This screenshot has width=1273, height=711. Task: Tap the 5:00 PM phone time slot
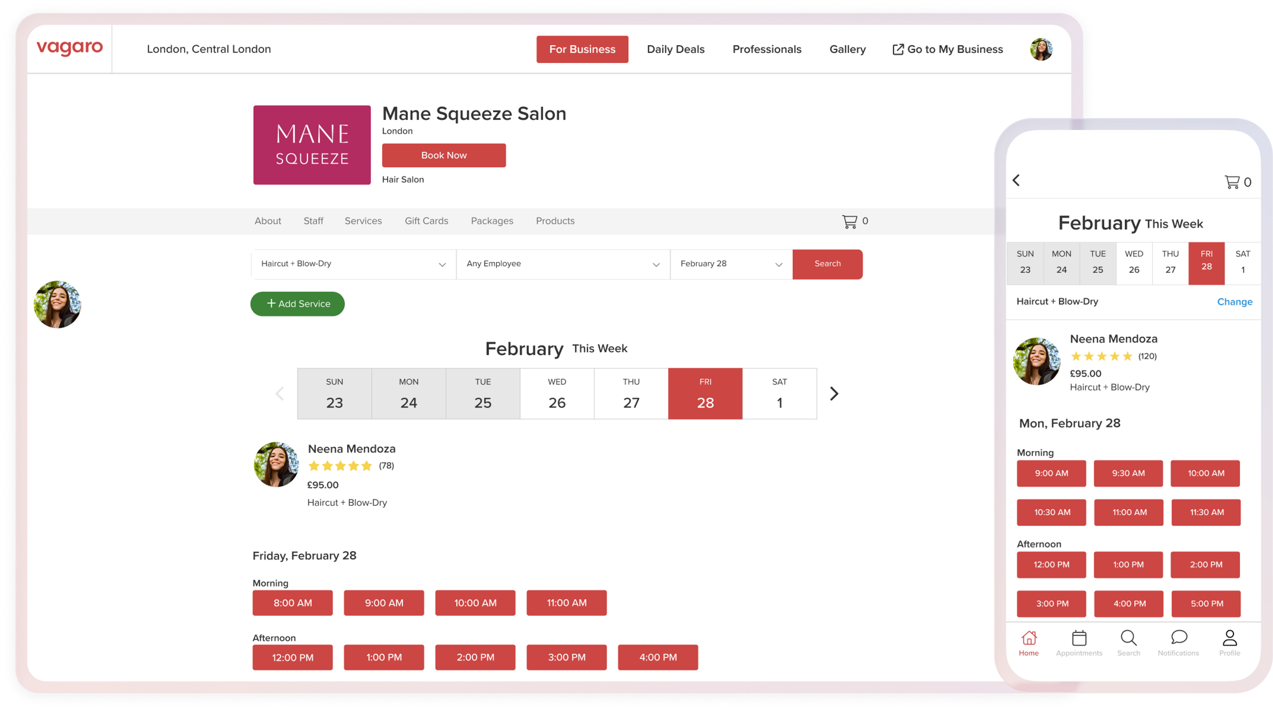point(1206,604)
